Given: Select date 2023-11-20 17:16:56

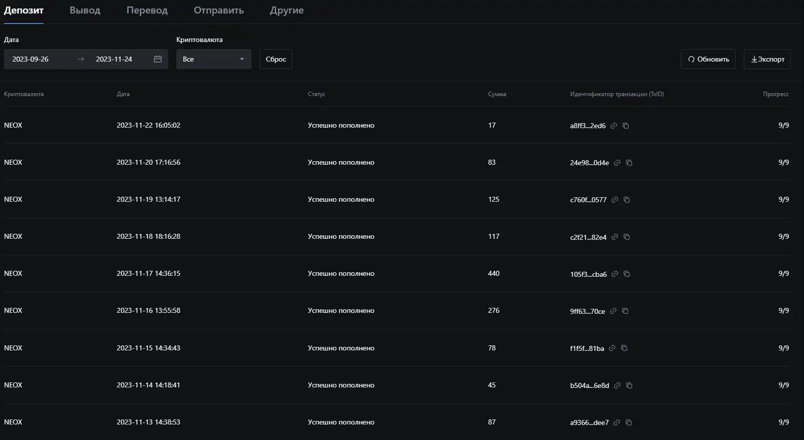Looking at the screenshot, I should [x=148, y=162].
